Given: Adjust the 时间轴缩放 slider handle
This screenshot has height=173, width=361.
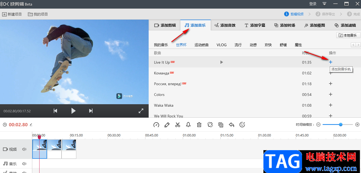Looking at the screenshot, I should 341,125.
